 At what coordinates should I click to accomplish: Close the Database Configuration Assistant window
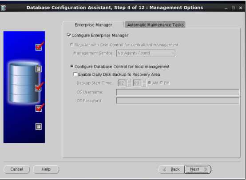point(241,8)
